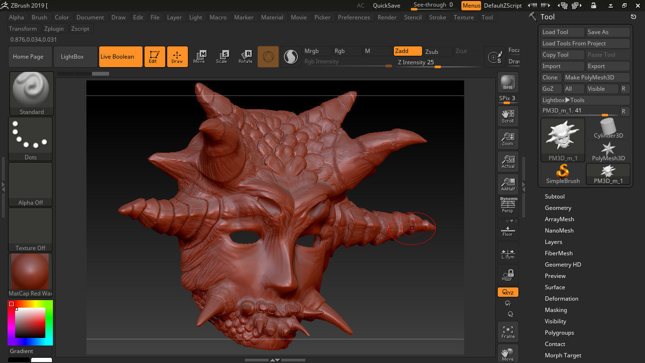Click the camera lock icon
645x363 pixels.
[508, 275]
